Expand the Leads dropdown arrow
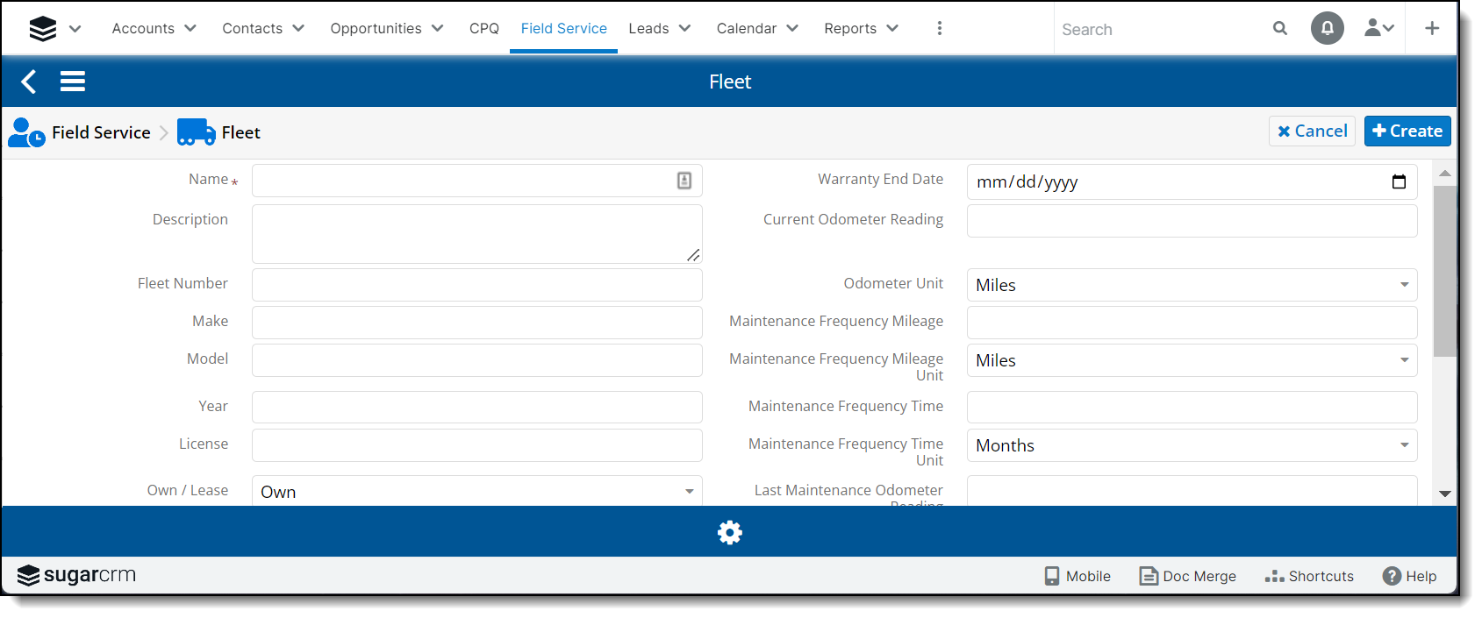The height and width of the screenshot is (618, 1482). (x=685, y=28)
